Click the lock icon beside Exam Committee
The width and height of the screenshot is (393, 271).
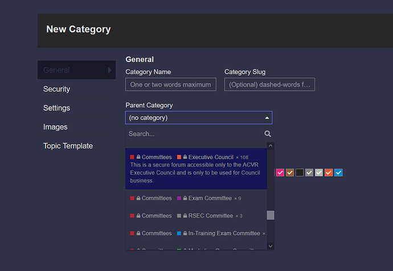(x=185, y=198)
